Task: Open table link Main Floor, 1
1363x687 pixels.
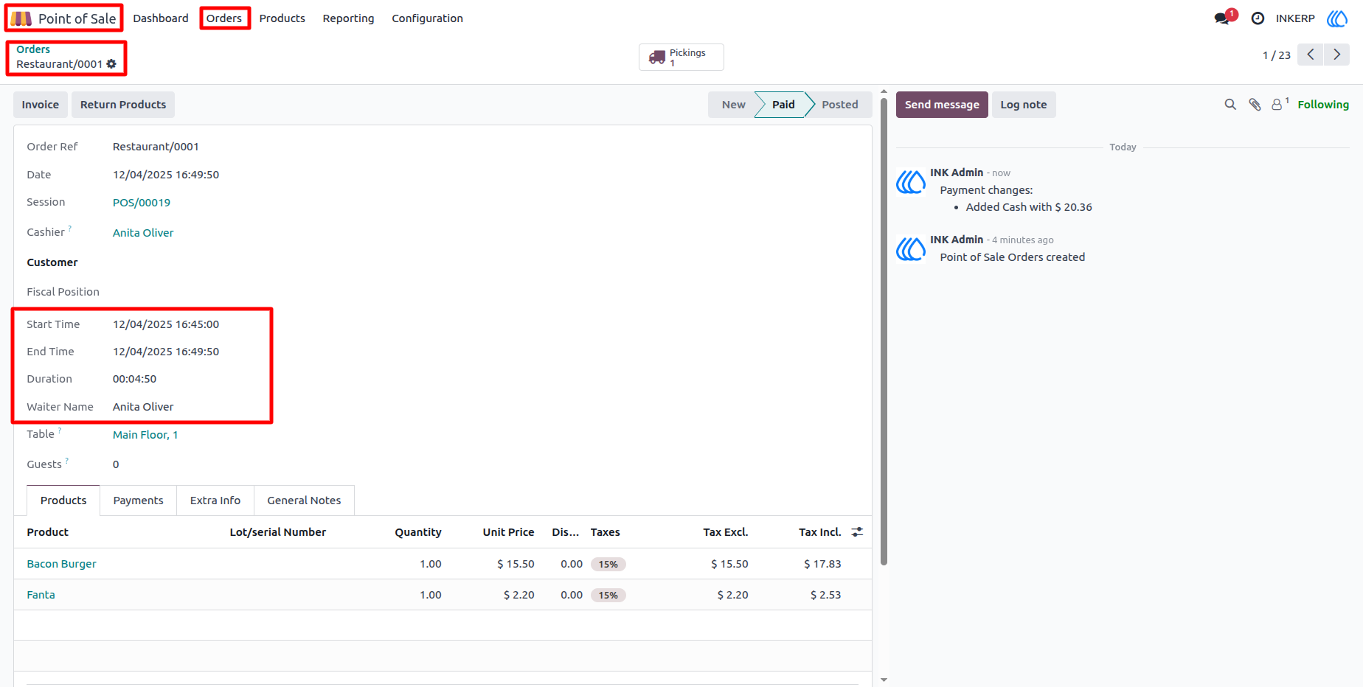Action: pyautogui.click(x=145, y=435)
